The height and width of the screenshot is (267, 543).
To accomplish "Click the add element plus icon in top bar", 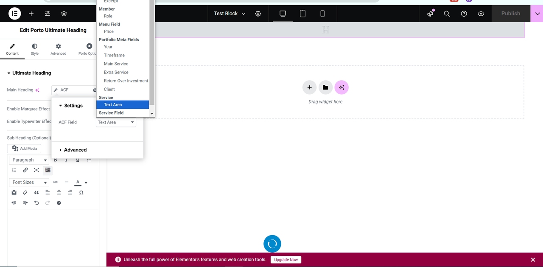I will click(x=31, y=14).
